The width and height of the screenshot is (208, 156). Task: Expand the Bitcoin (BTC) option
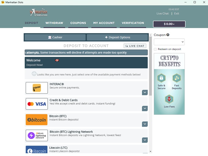point(145,124)
